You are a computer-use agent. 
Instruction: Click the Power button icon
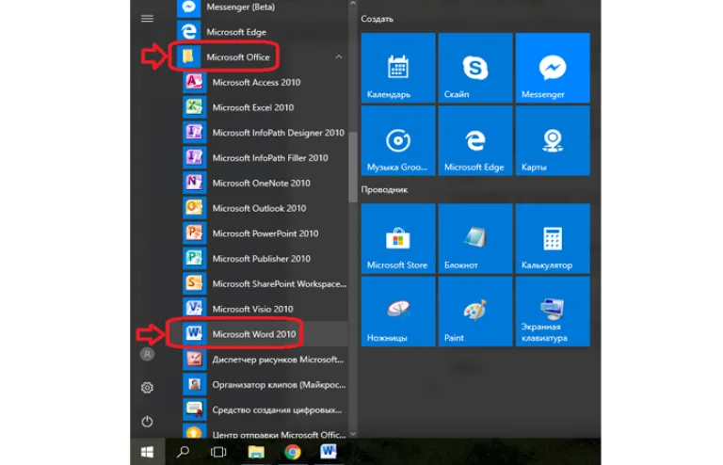pyautogui.click(x=147, y=421)
